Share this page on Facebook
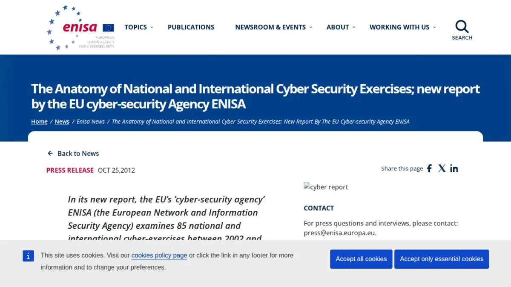 coord(429,168)
